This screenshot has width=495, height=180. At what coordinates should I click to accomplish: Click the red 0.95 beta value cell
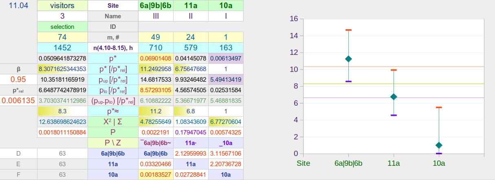[x=18, y=79]
